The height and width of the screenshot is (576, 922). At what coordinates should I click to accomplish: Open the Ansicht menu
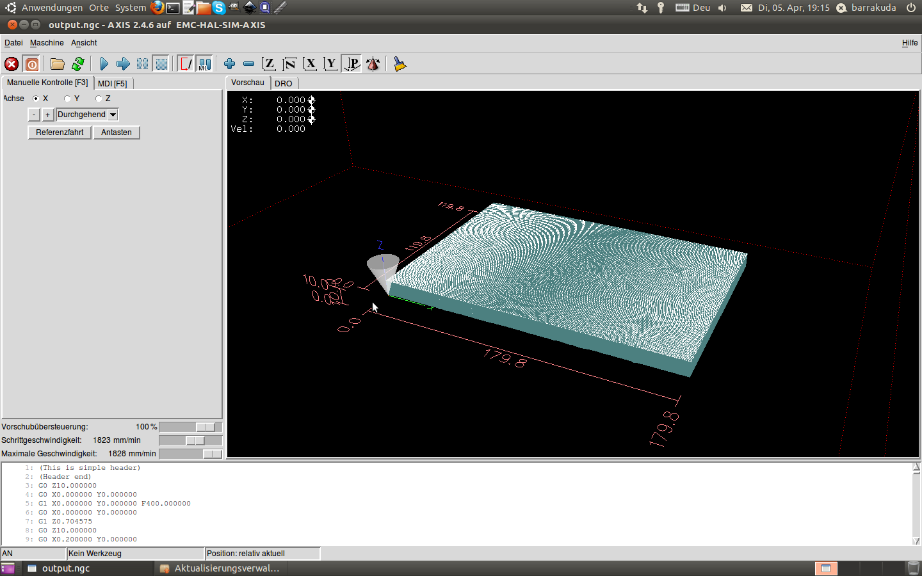click(84, 43)
